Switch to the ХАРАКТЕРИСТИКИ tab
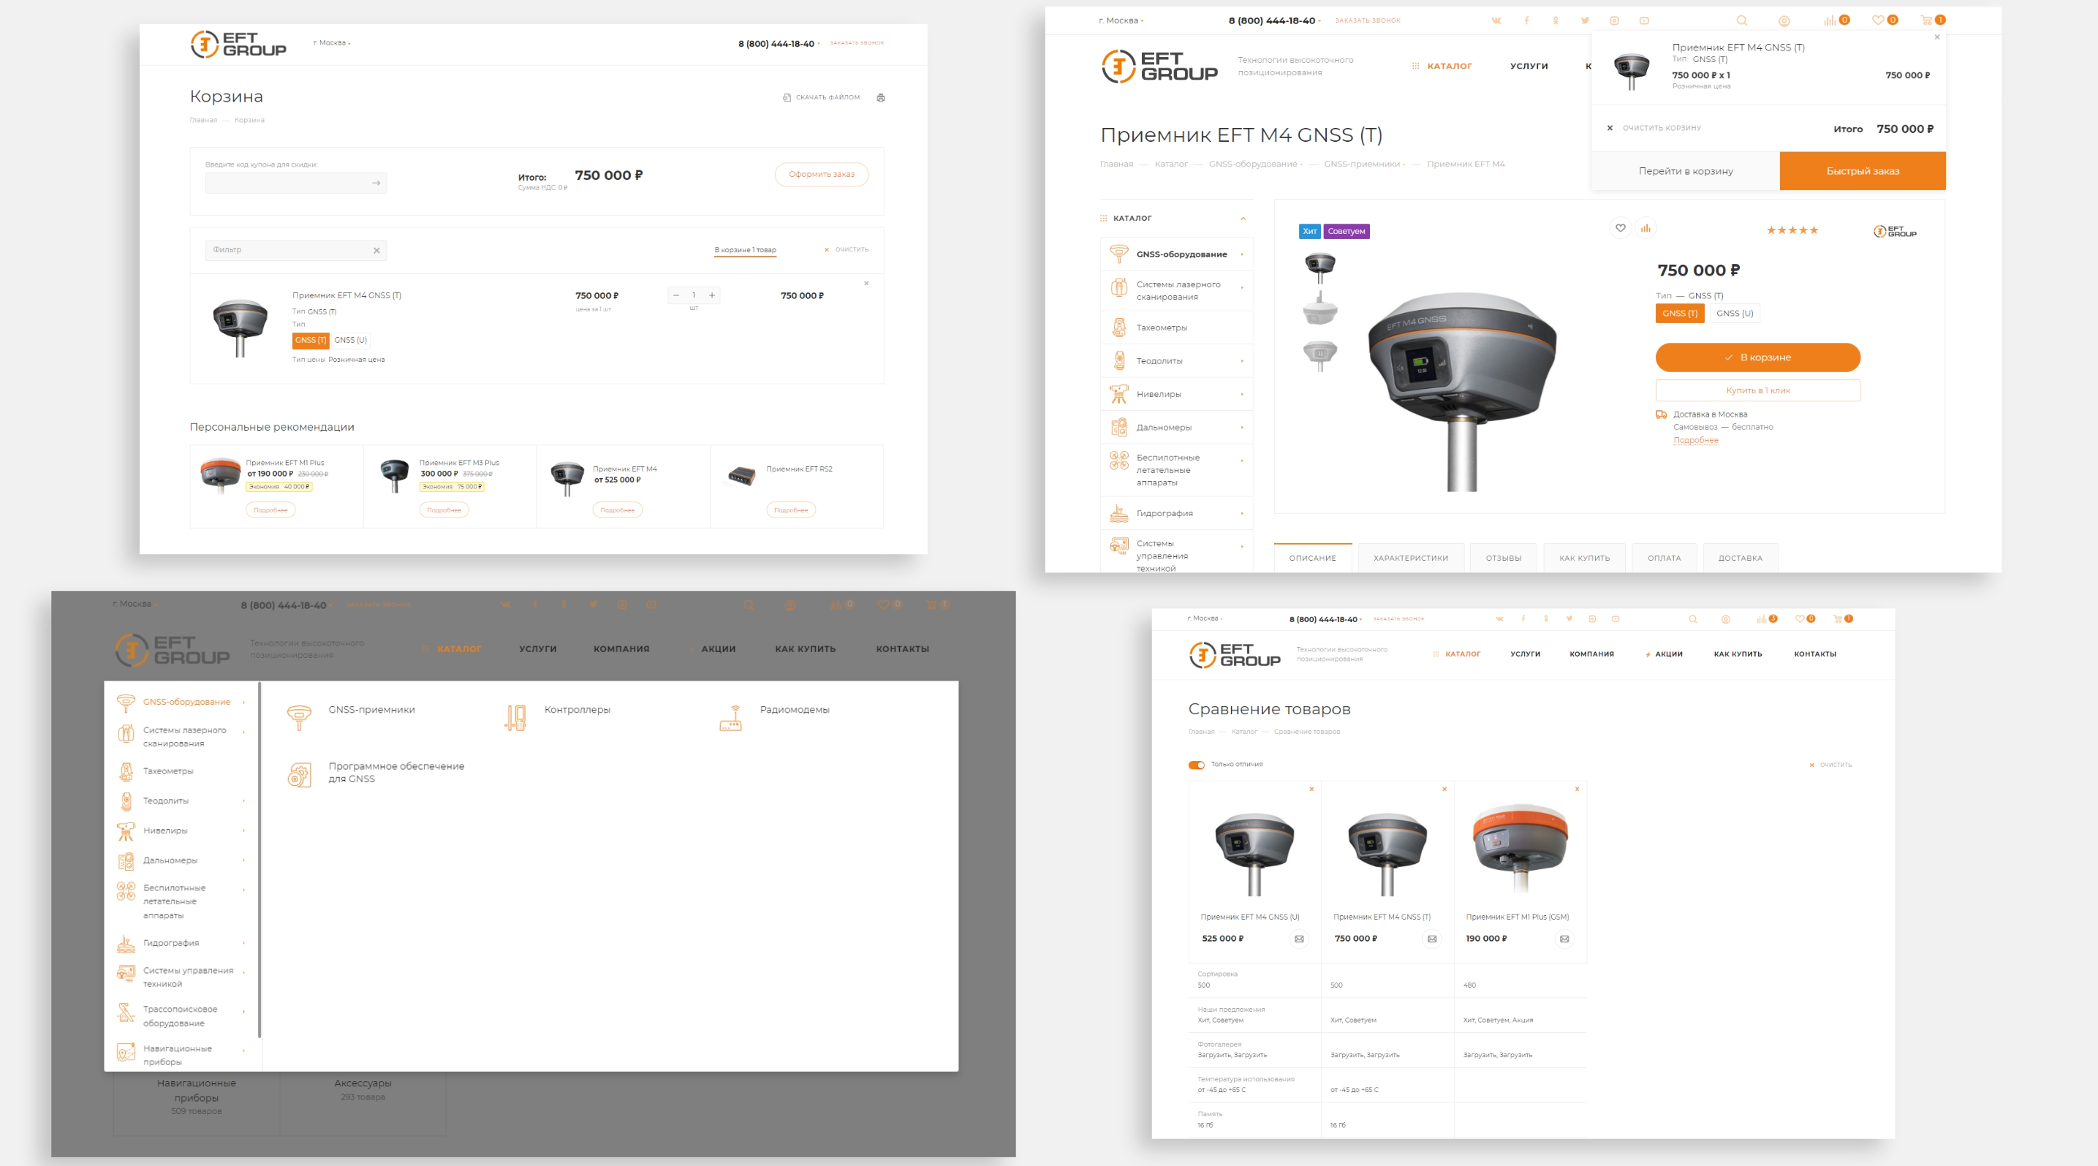Viewport: 2098px width, 1166px height. 1411,558
